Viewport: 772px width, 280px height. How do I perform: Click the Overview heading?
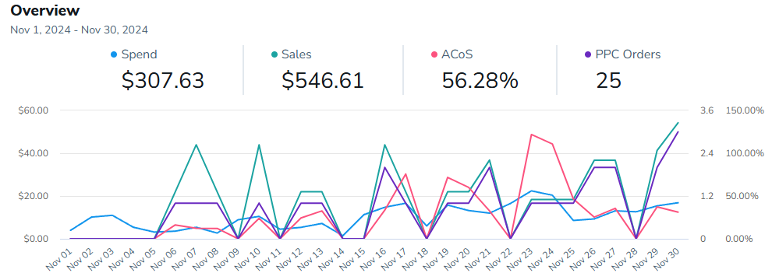[45, 10]
